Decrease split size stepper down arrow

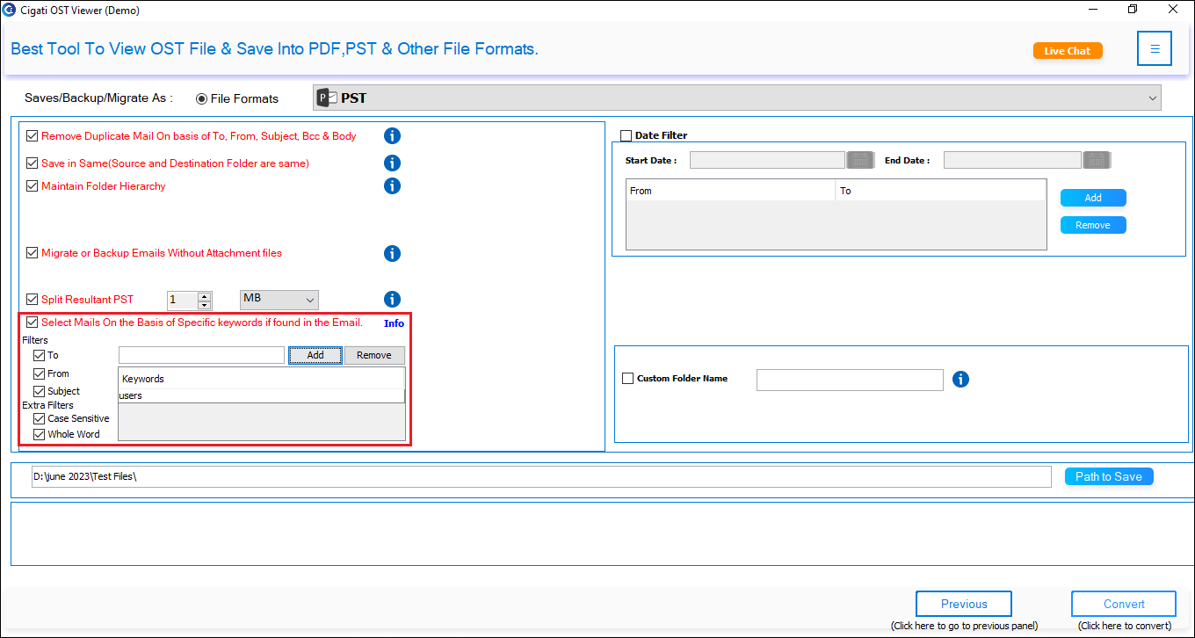pos(205,305)
